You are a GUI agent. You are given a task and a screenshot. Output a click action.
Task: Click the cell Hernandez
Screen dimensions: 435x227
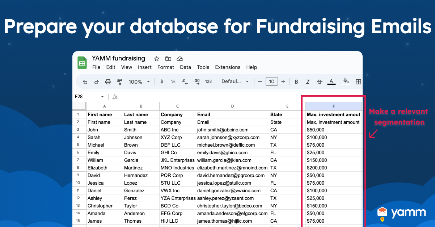click(141, 175)
